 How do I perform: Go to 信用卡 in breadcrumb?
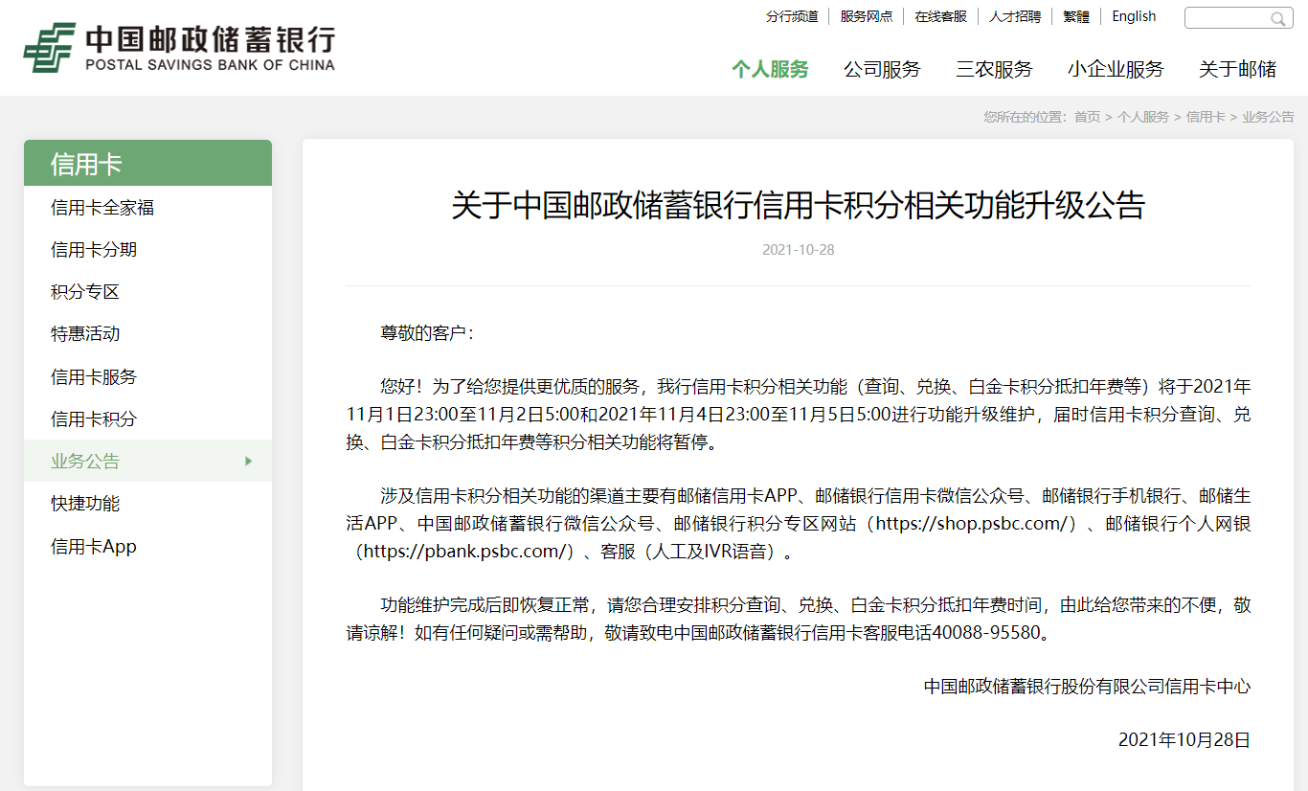(x=1206, y=117)
